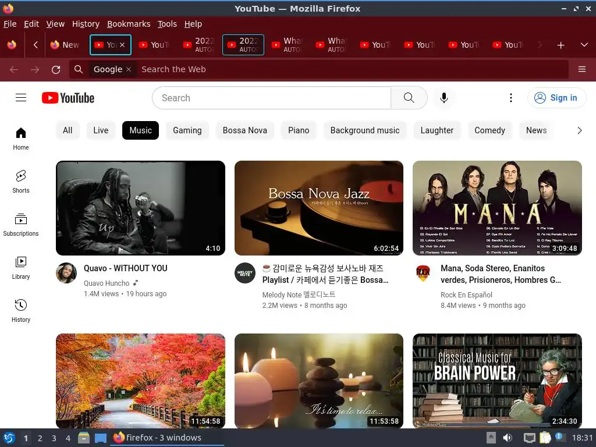This screenshot has width=596, height=447.
Task: Open a new tab with plus button
Action: 560,45
